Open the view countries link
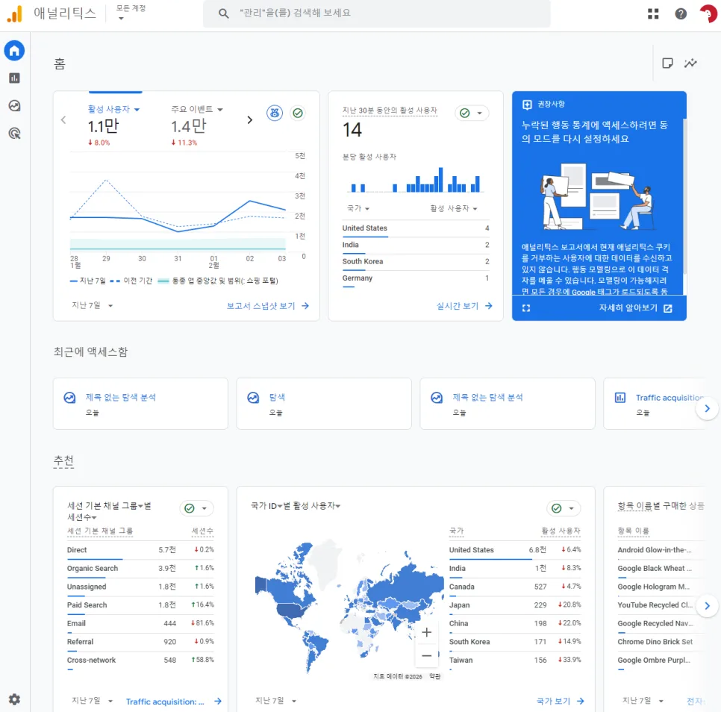This screenshot has height=712, width=721. tap(560, 701)
